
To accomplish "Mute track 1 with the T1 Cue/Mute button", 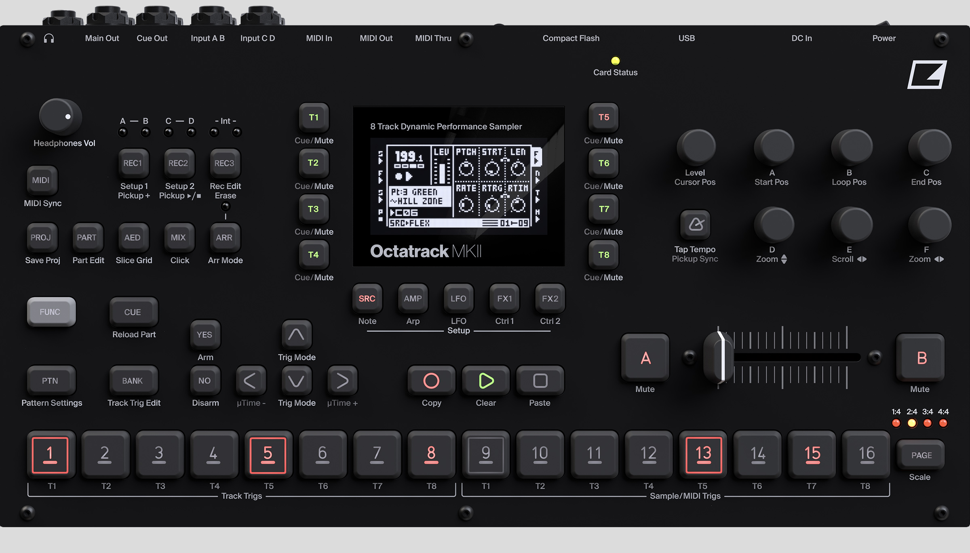I will (314, 117).
